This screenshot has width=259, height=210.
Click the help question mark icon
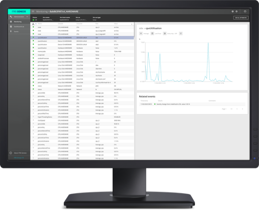[x=233, y=11]
